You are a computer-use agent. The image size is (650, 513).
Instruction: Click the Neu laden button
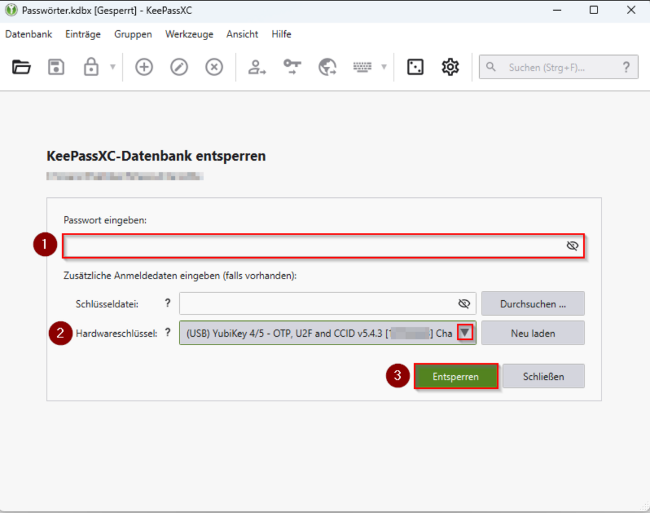532,333
